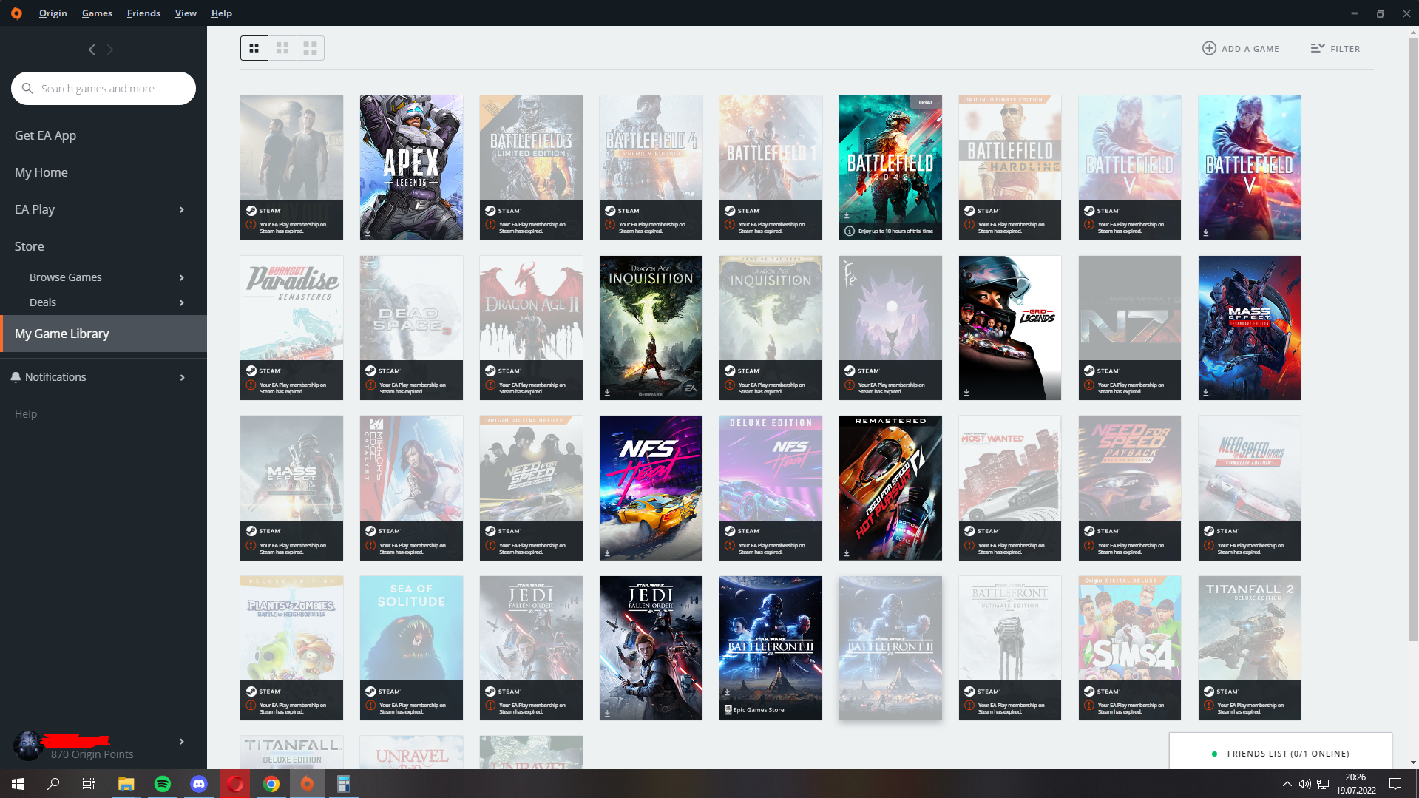1419x798 pixels.
Task: Click download icon on Apex Legends tile
Action: [368, 232]
